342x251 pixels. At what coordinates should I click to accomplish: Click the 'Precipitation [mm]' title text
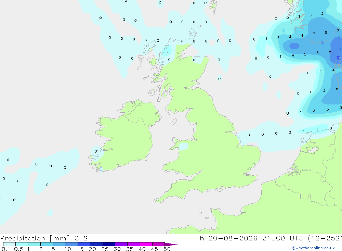(x=35, y=238)
